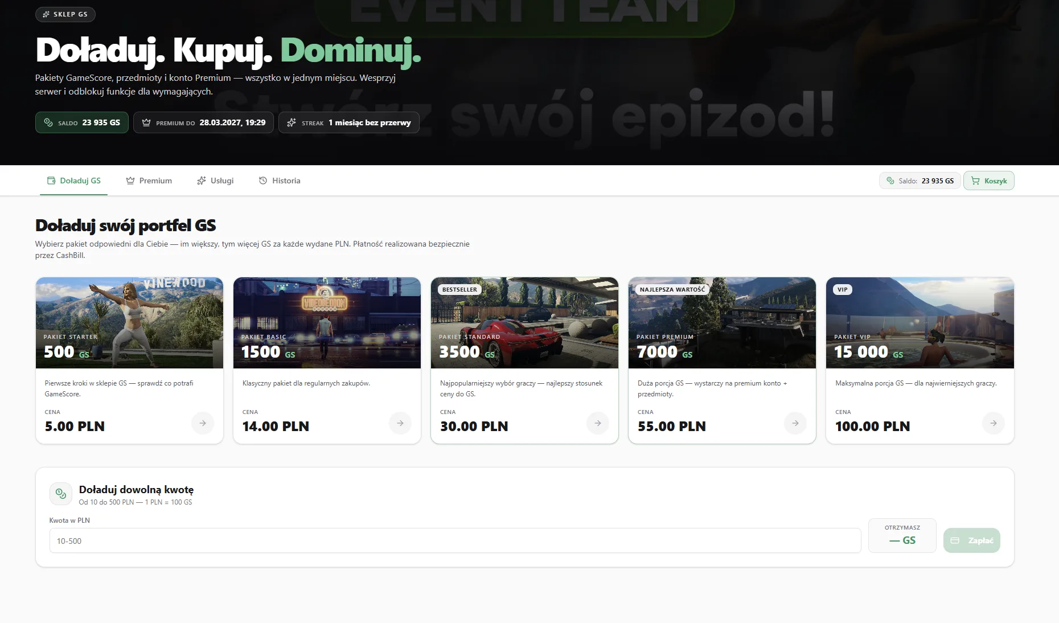
Task: Select the Pakiet VIP 15 000 GS image
Action: [x=920, y=323]
